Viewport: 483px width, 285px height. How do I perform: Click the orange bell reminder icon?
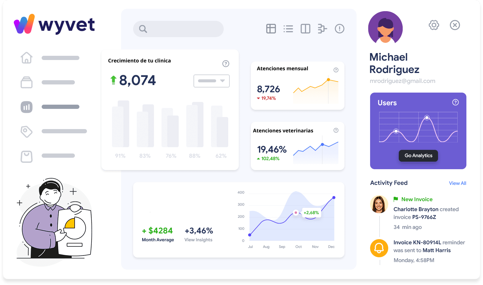click(379, 248)
